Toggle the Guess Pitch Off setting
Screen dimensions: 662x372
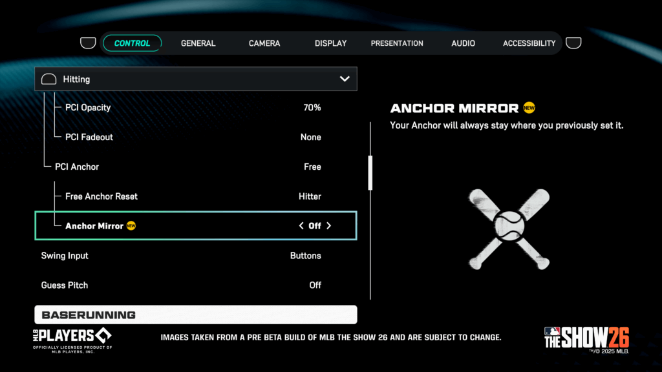[315, 285]
